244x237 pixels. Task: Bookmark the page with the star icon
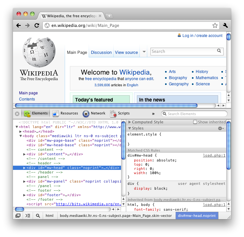(x=215, y=25)
